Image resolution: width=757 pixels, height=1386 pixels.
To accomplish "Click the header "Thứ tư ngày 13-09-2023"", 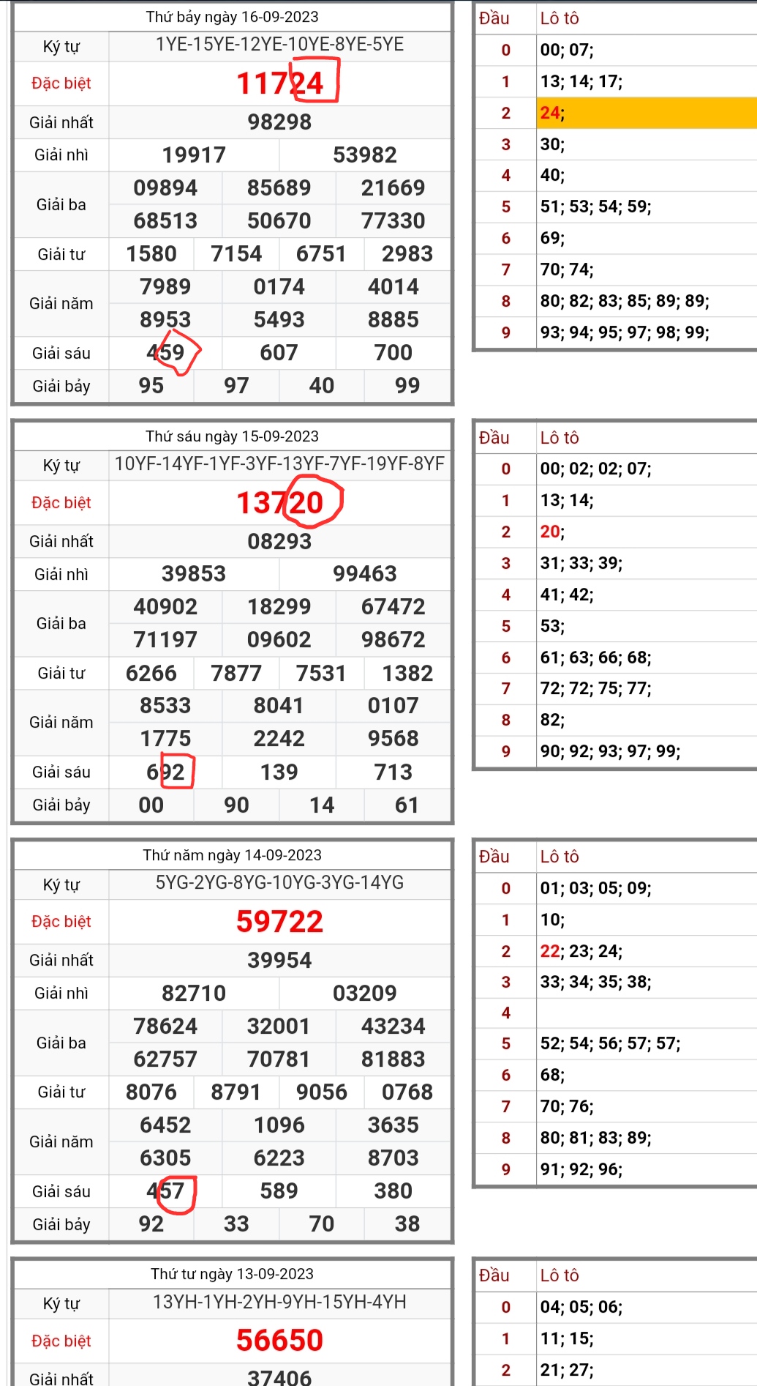I will click(x=232, y=1274).
